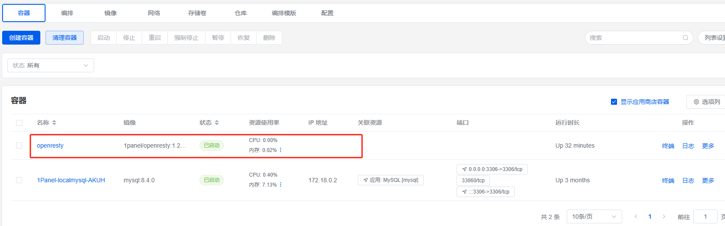Click Up 32 minutes runtime text
The image size is (725, 226).
point(575,145)
